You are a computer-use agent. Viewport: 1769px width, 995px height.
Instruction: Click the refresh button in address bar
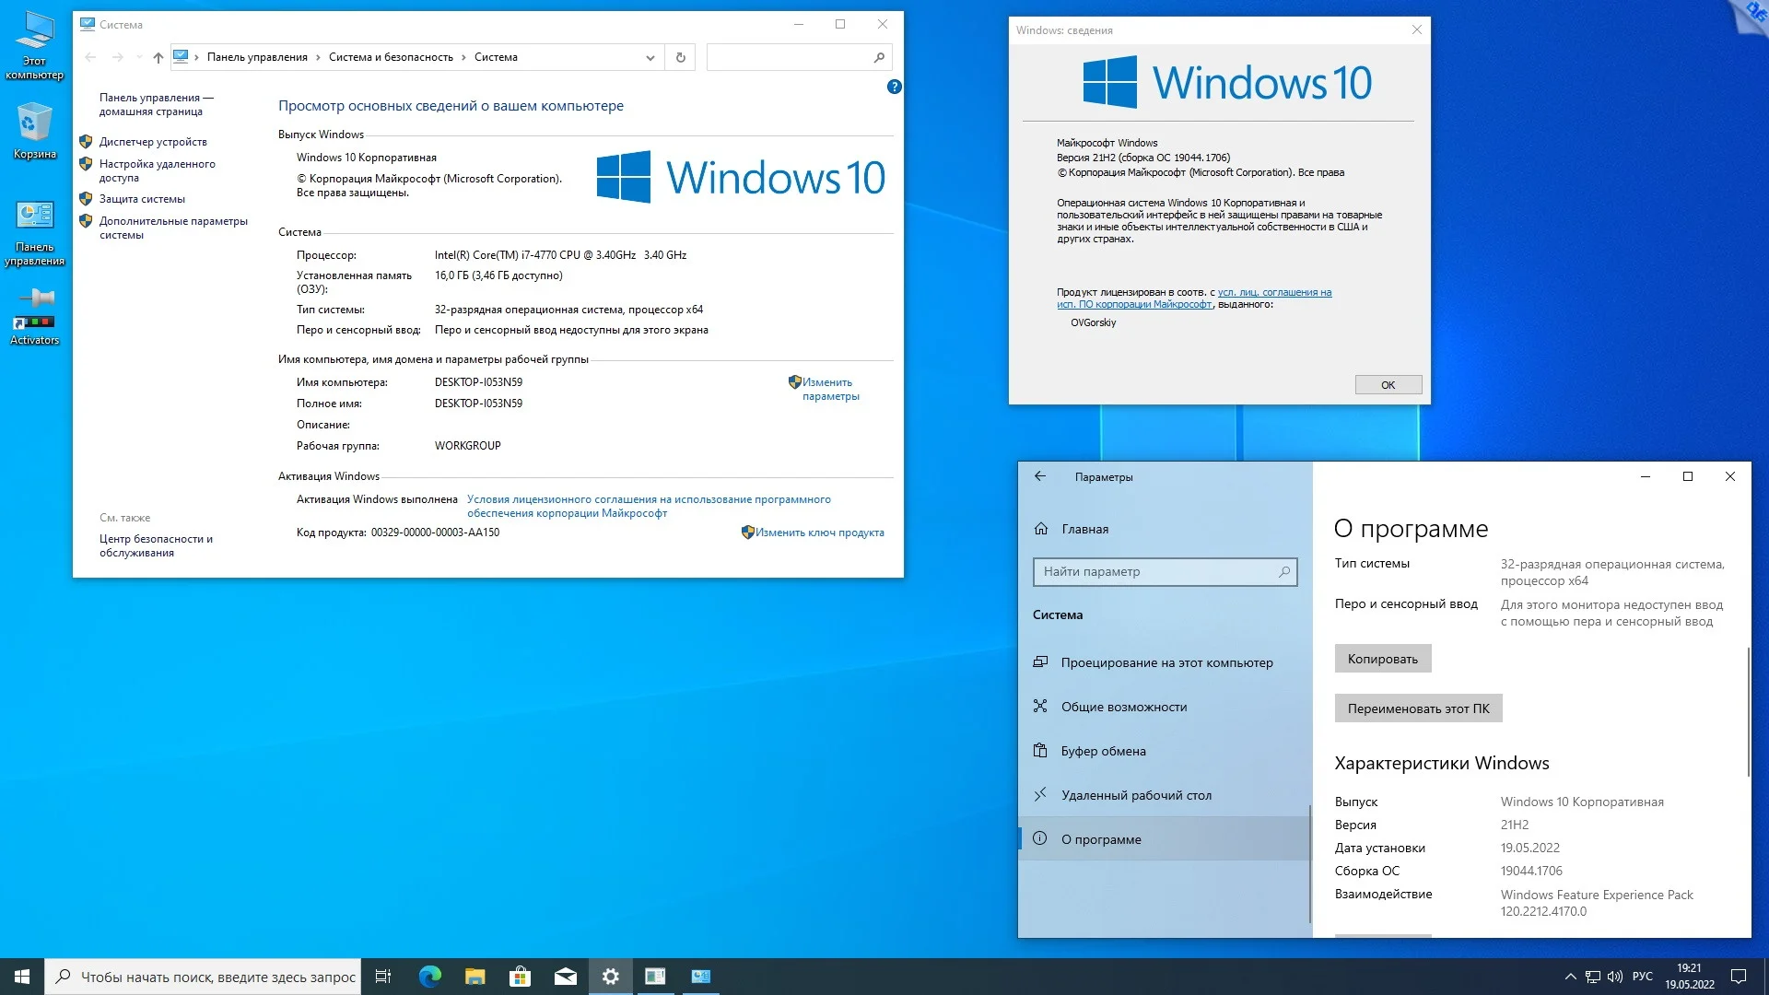[680, 57]
